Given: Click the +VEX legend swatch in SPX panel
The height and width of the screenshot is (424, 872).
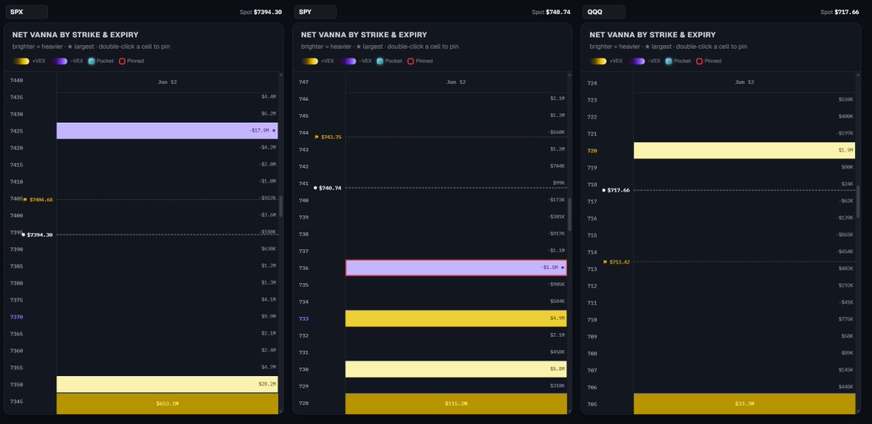Looking at the screenshot, I should coord(21,61).
